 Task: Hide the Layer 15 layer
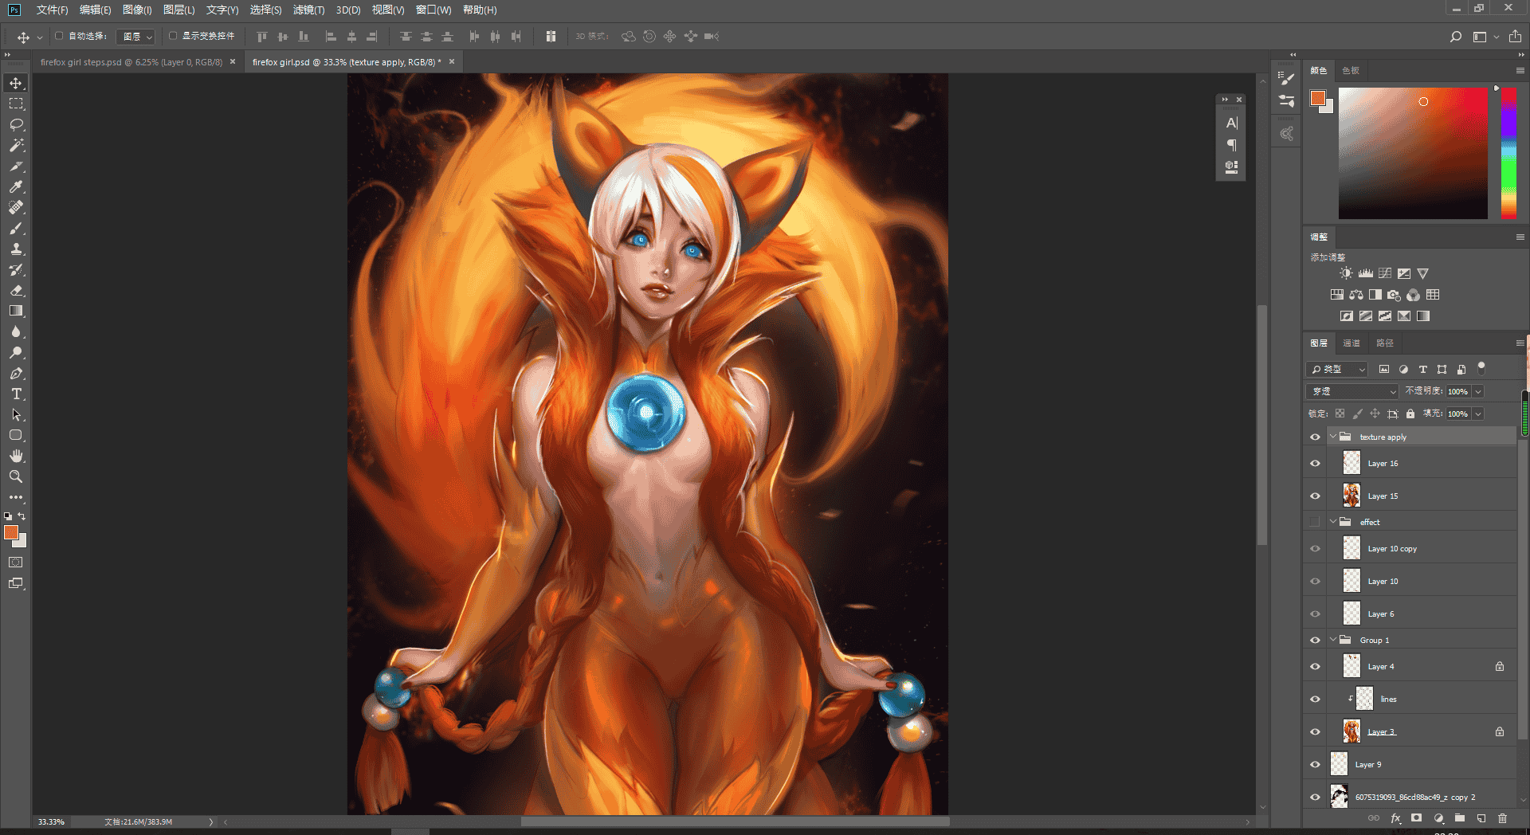[x=1315, y=496]
